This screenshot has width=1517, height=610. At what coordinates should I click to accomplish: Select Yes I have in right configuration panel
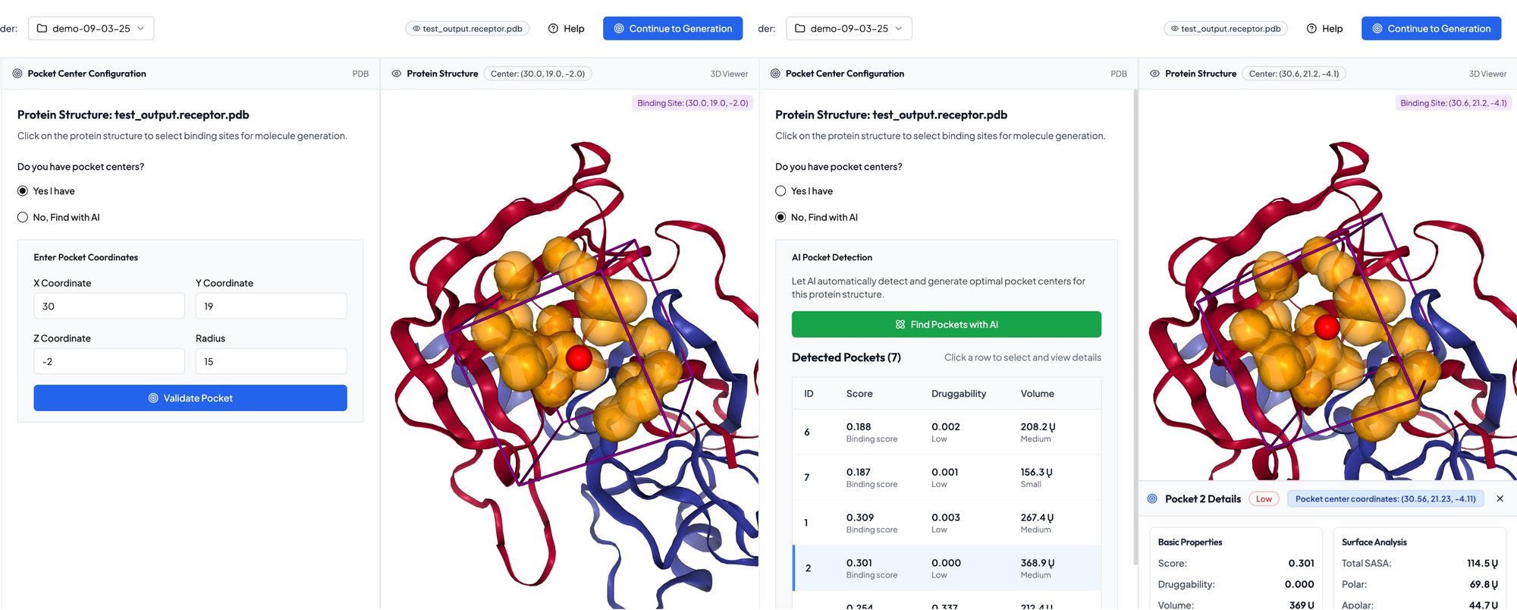(x=780, y=190)
